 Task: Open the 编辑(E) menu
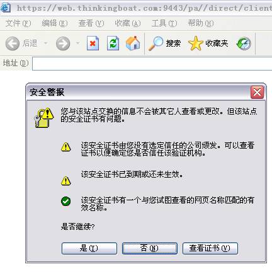pos(55,23)
